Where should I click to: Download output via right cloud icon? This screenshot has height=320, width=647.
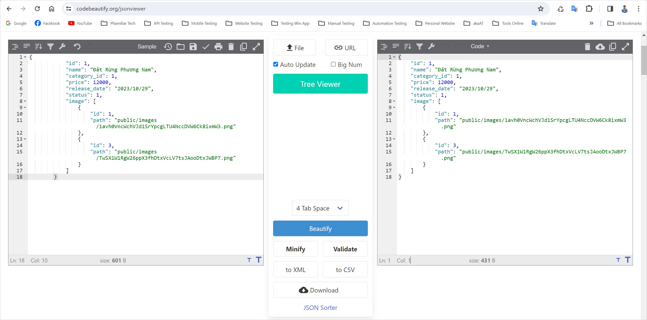pyautogui.click(x=600, y=46)
